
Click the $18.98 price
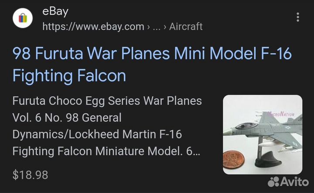click(x=30, y=175)
